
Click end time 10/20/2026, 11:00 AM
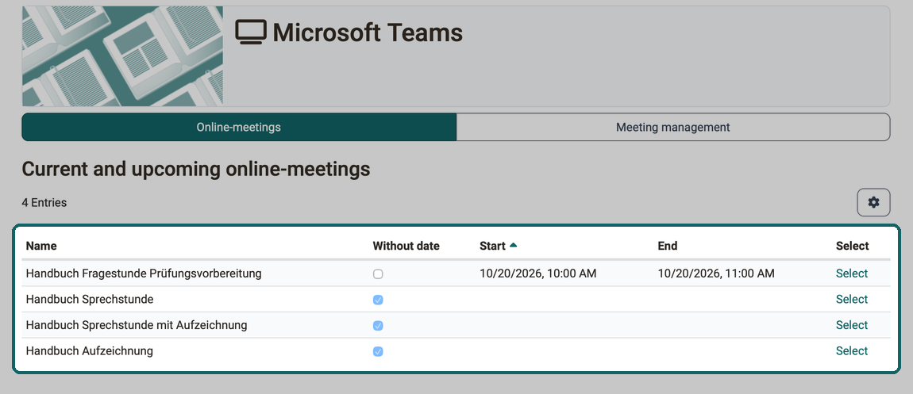pyautogui.click(x=716, y=274)
